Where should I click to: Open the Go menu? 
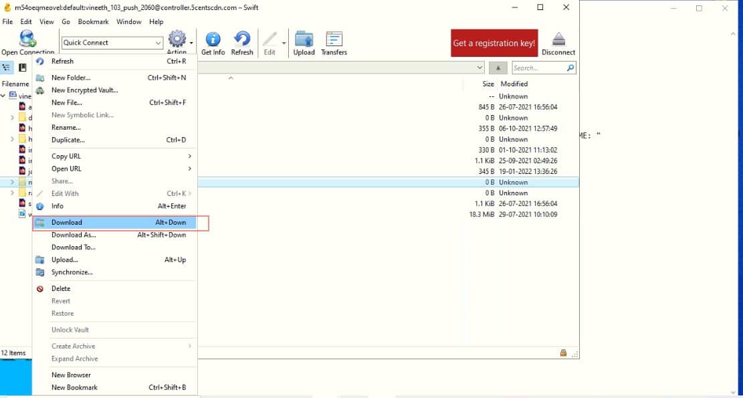tap(66, 22)
